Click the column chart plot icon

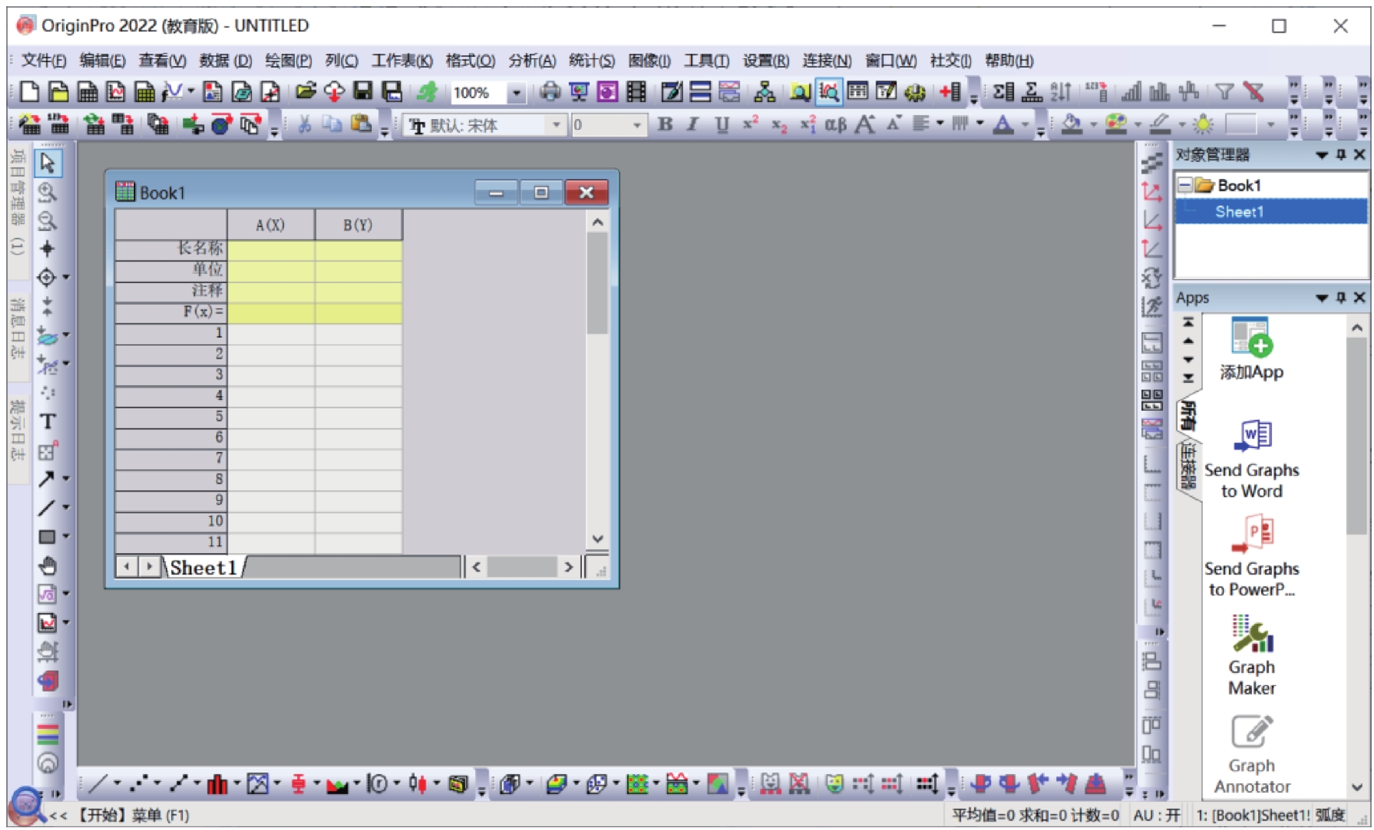[x=217, y=784]
